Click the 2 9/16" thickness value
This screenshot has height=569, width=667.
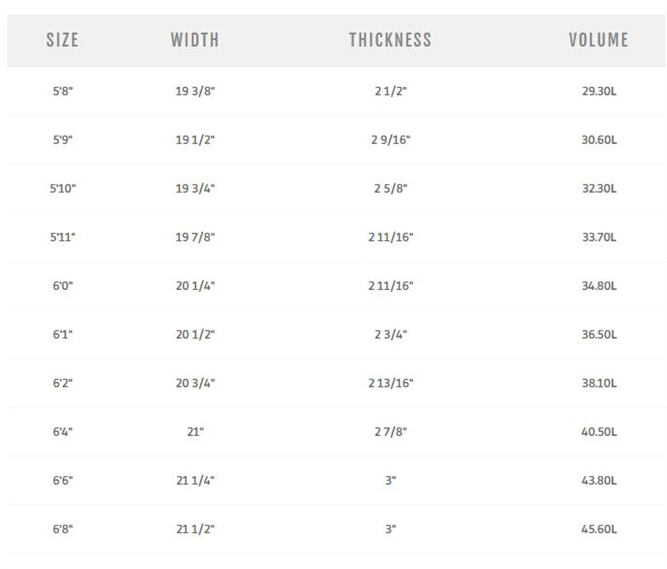pos(391,140)
